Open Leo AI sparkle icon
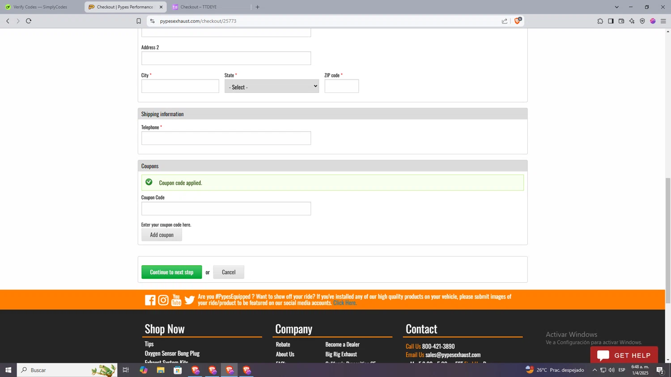This screenshot has height=377, width=671. [632, 21]
